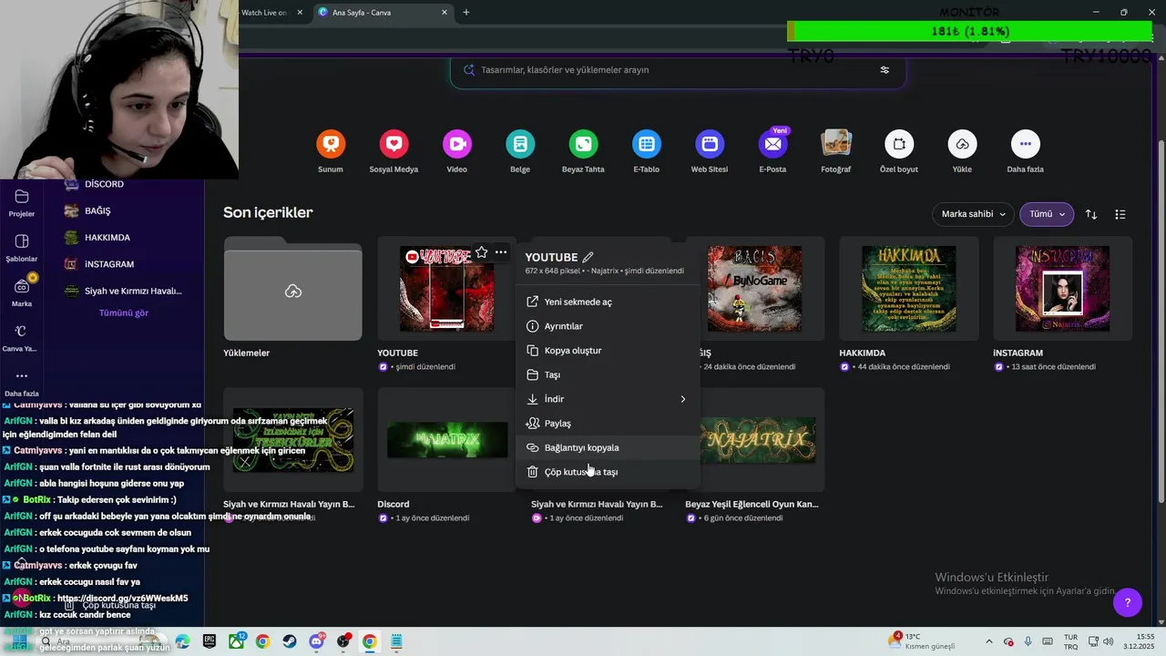Select Yeni sekmede aç menu entry
The image size is (1166, 656).
[x=608, y=302]
